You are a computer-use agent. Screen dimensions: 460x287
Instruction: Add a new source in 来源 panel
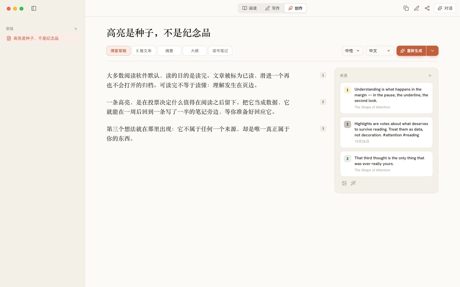pos(430,75)
